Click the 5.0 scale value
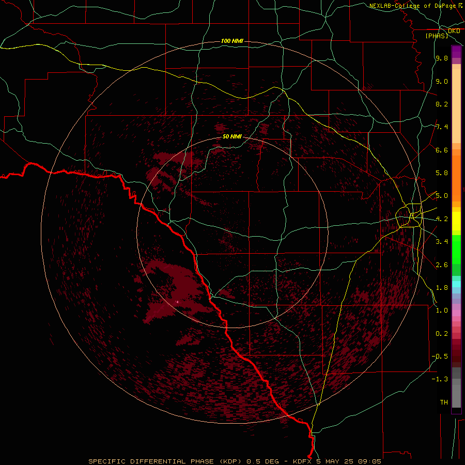Screen dimensions: 465x465 coord(442,196)
